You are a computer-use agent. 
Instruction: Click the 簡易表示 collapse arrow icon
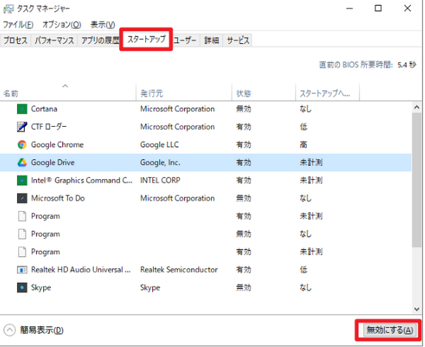[10, 330]
